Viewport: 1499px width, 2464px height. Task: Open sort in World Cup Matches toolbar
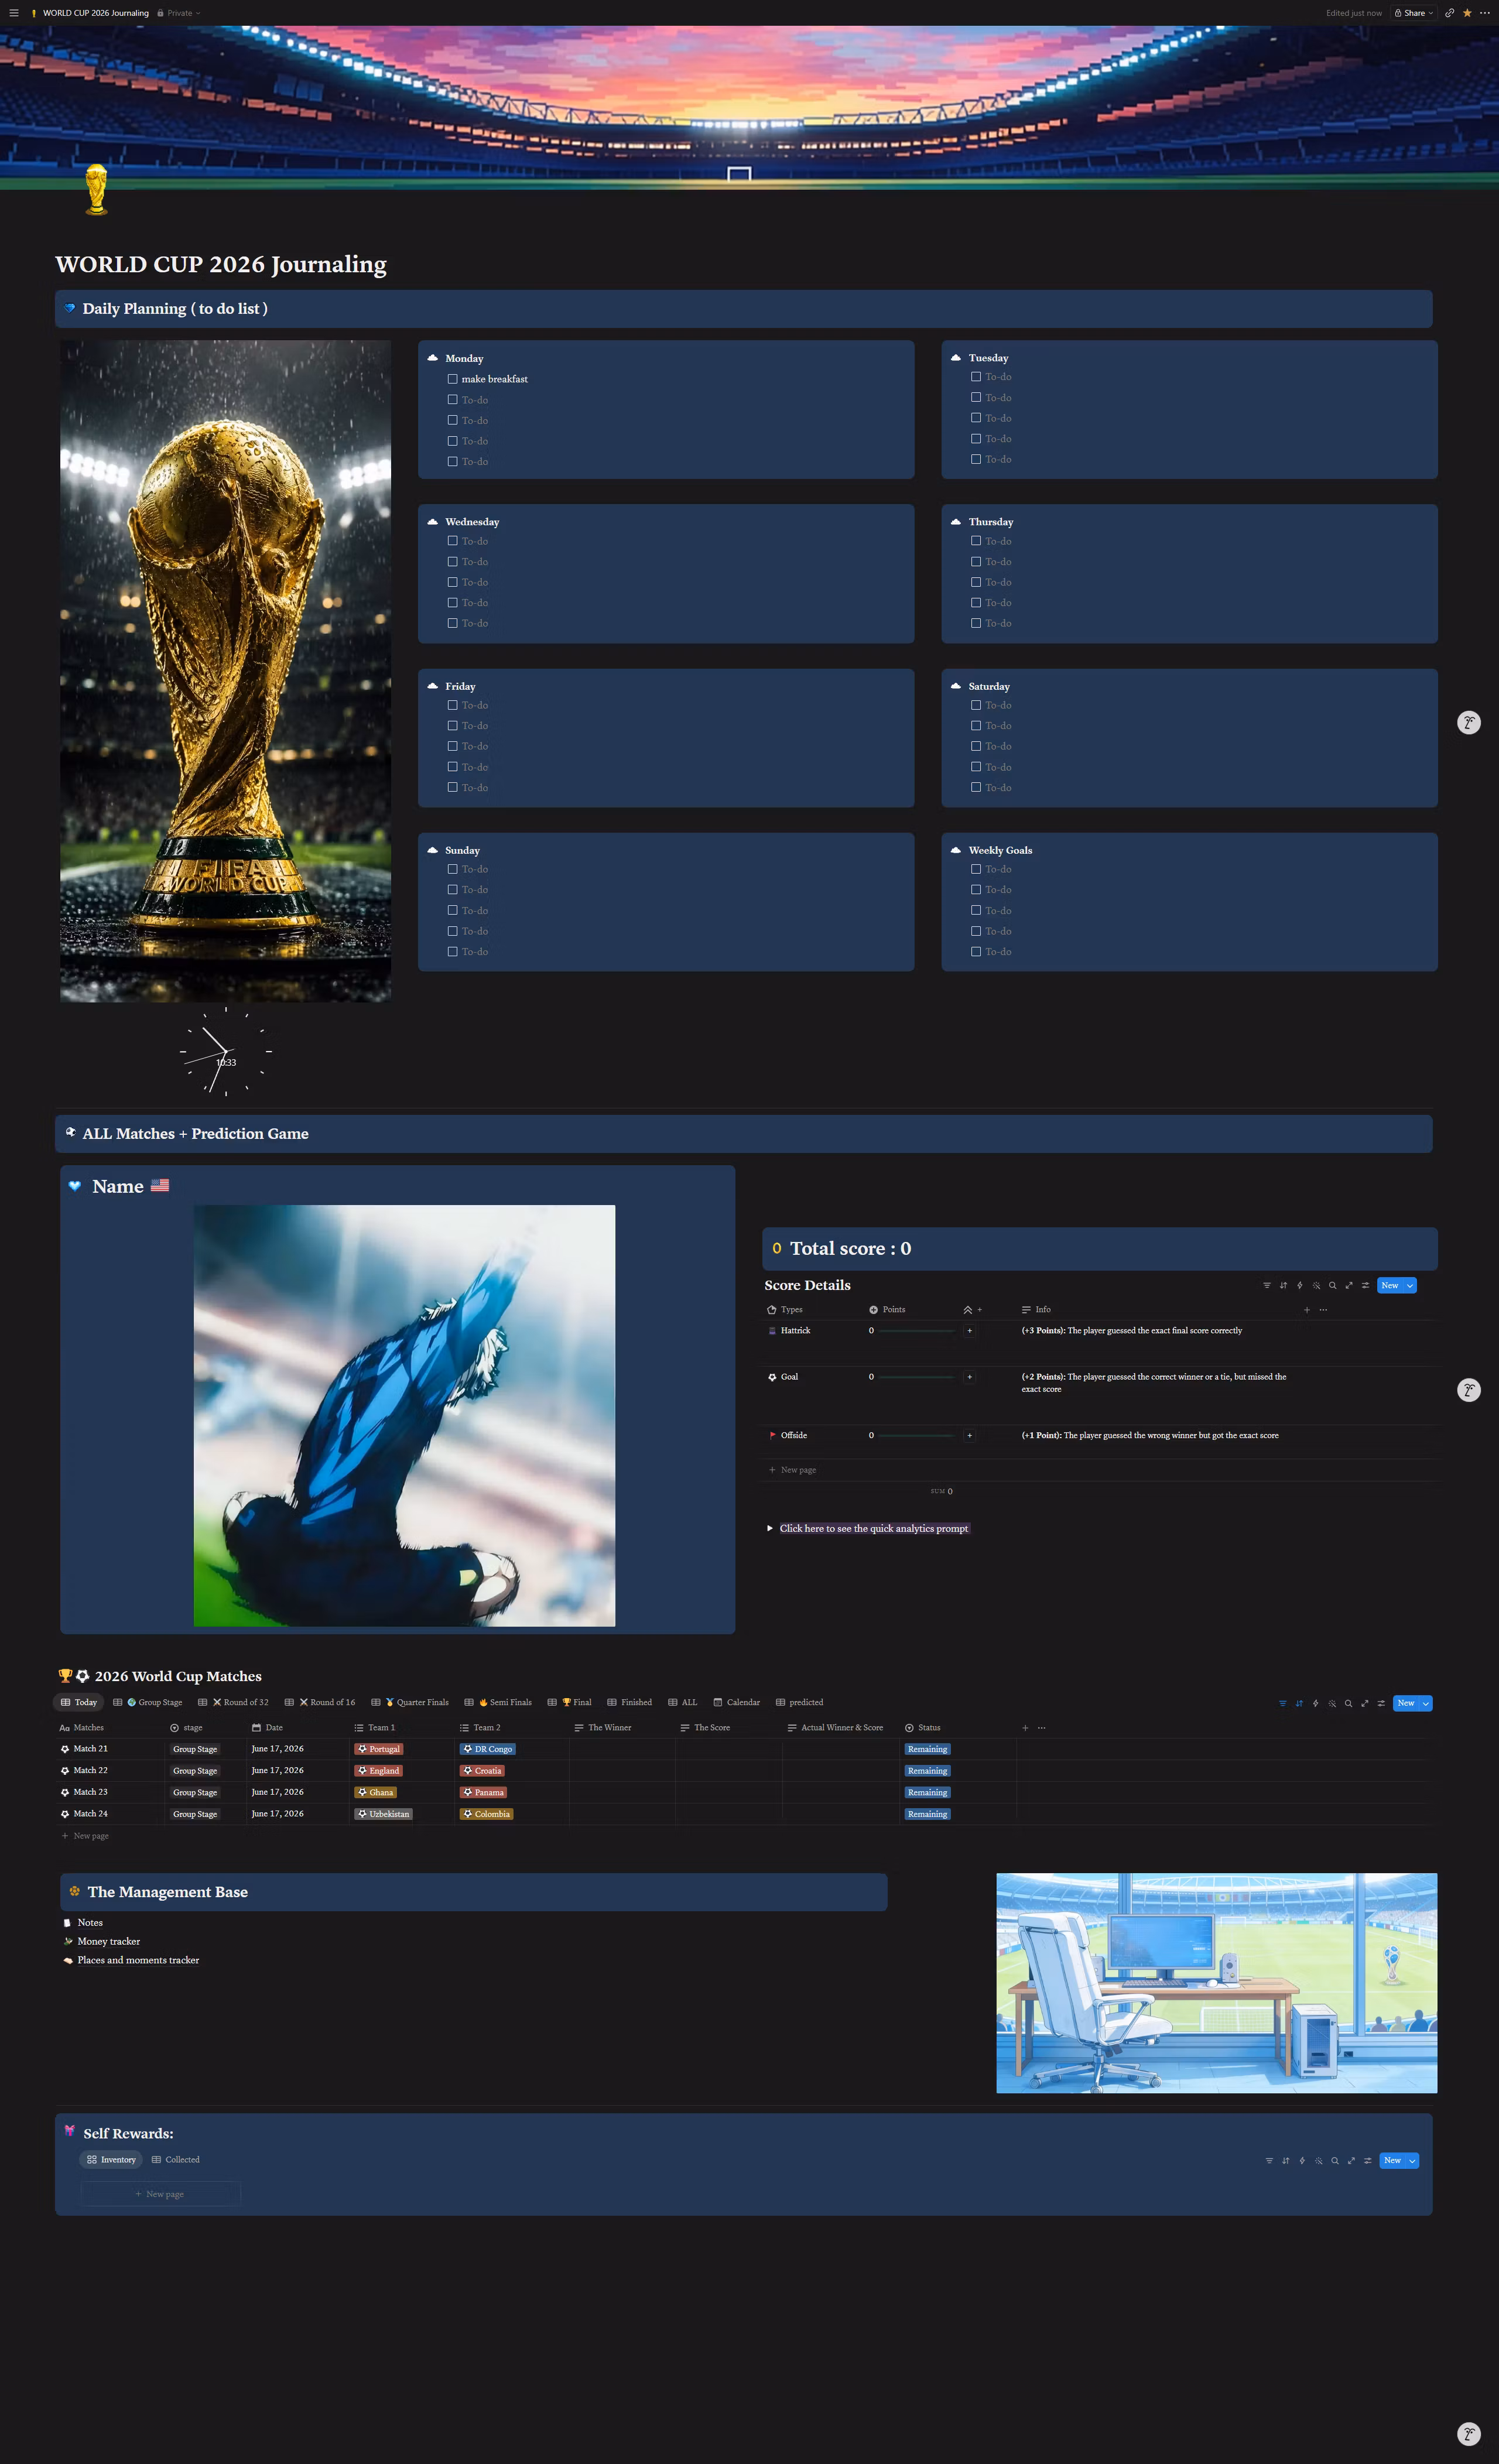point(1299,1703)
